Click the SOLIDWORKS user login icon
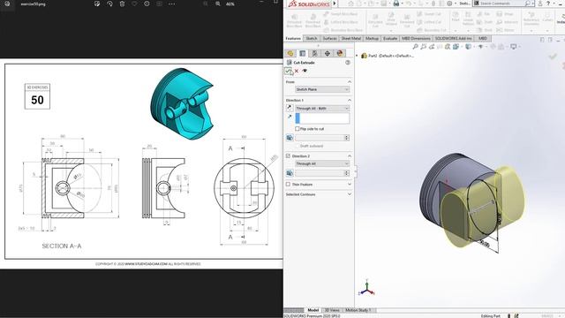The image size is (565, 318). [x=540, y=4]
